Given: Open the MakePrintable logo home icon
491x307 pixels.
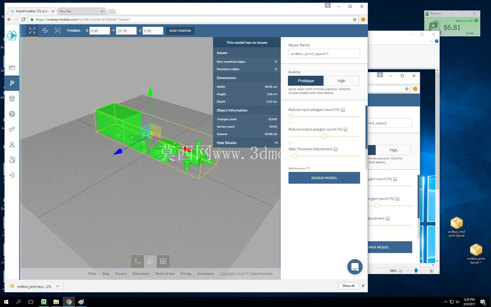Looking at the screenshot, I should coord(12,35).
